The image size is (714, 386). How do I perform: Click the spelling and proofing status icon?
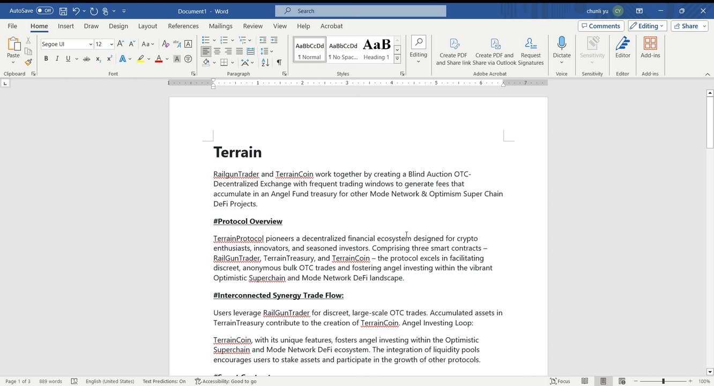[75, 381]
